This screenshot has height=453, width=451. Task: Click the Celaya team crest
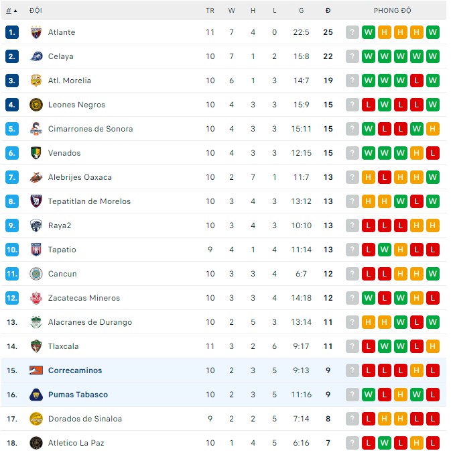[x=36, y=56]
